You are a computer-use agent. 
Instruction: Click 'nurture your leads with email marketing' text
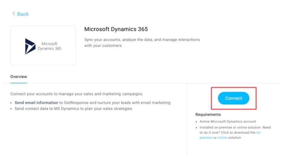[130, 102]
